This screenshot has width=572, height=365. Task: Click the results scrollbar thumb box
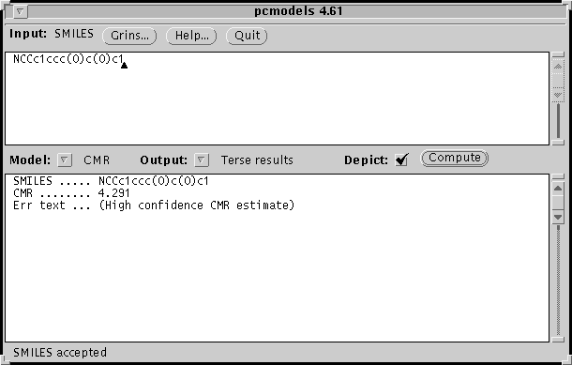(x=558, y=203)
